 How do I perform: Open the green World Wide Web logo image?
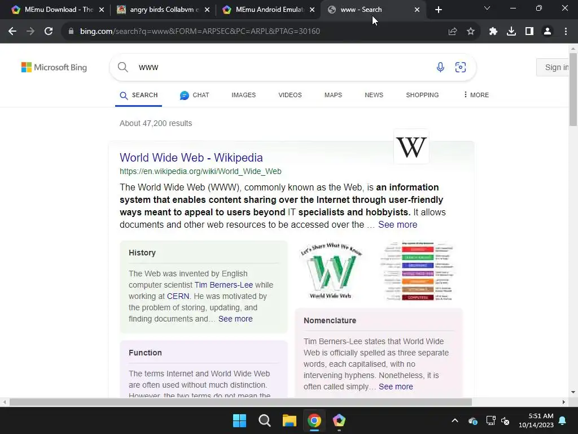(x=331, y=271)
